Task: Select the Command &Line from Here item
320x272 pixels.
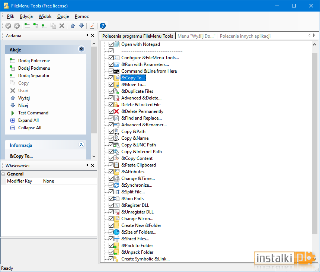Action: [x=149, y=71]
